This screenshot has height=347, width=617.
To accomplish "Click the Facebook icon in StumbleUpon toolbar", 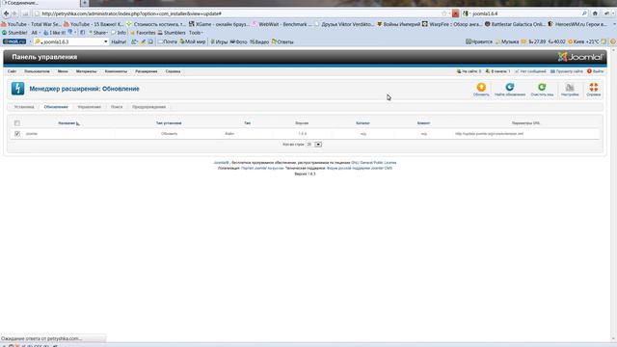I will point(82,33).
